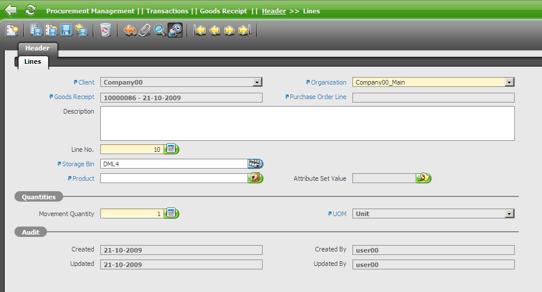The width and height of the screenshot is (542, 292).
Task: Create a new record from toolbar
Action: click(x=12, y=30)
